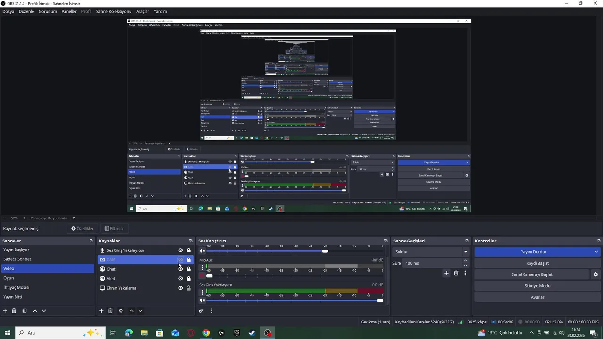Image resolution: width=603 pixels, height=339 pixels.
Task: Add a new scene with plus icon
Action: (x=5, y=311)
